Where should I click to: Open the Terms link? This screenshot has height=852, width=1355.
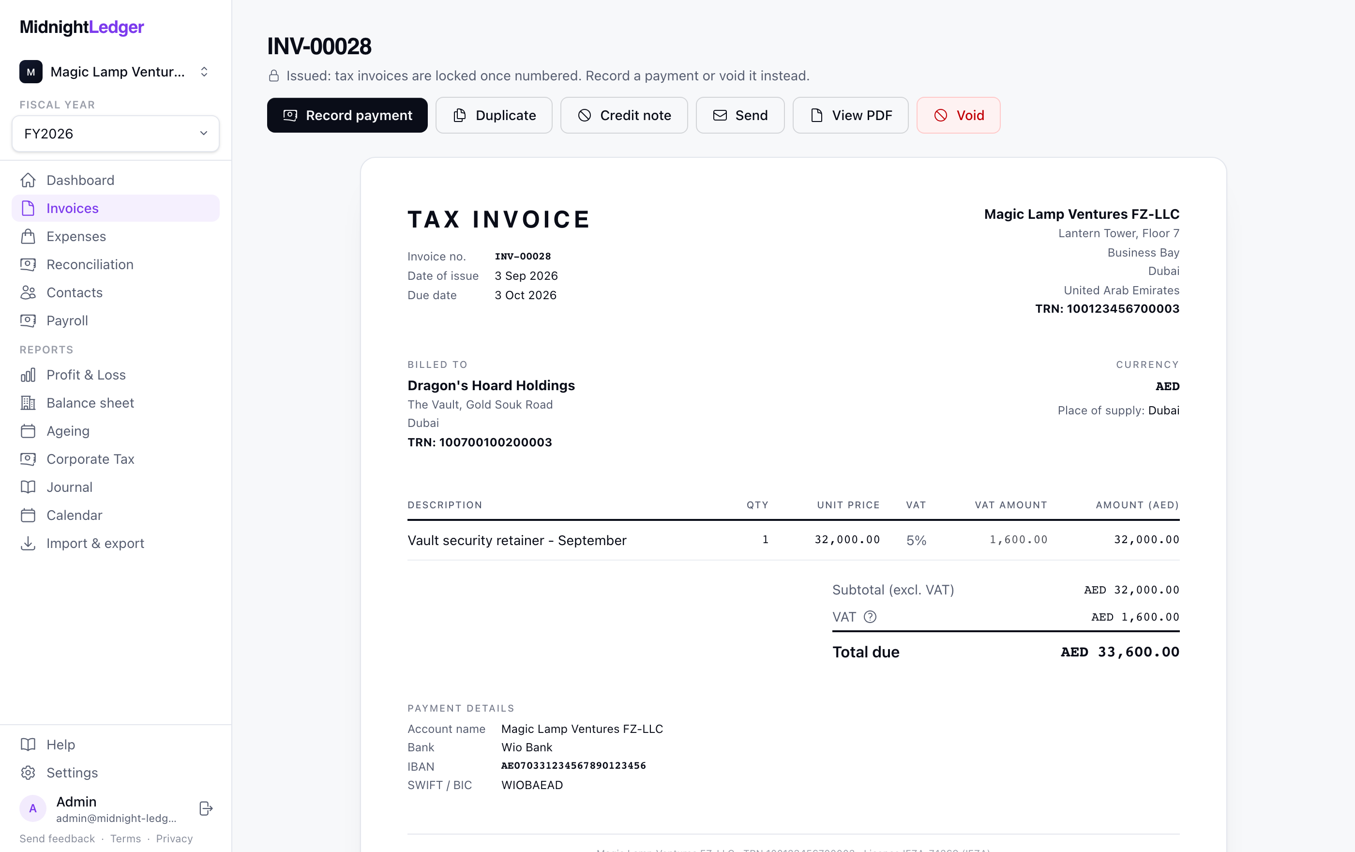click(x=125, y=838)
